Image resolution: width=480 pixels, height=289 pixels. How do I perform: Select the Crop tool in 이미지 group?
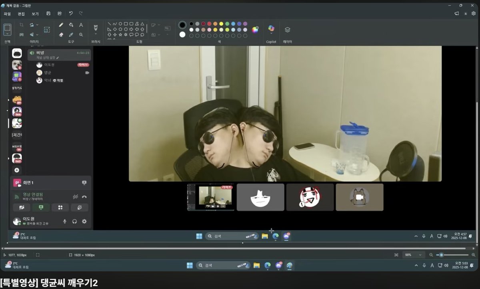(22, 25)
